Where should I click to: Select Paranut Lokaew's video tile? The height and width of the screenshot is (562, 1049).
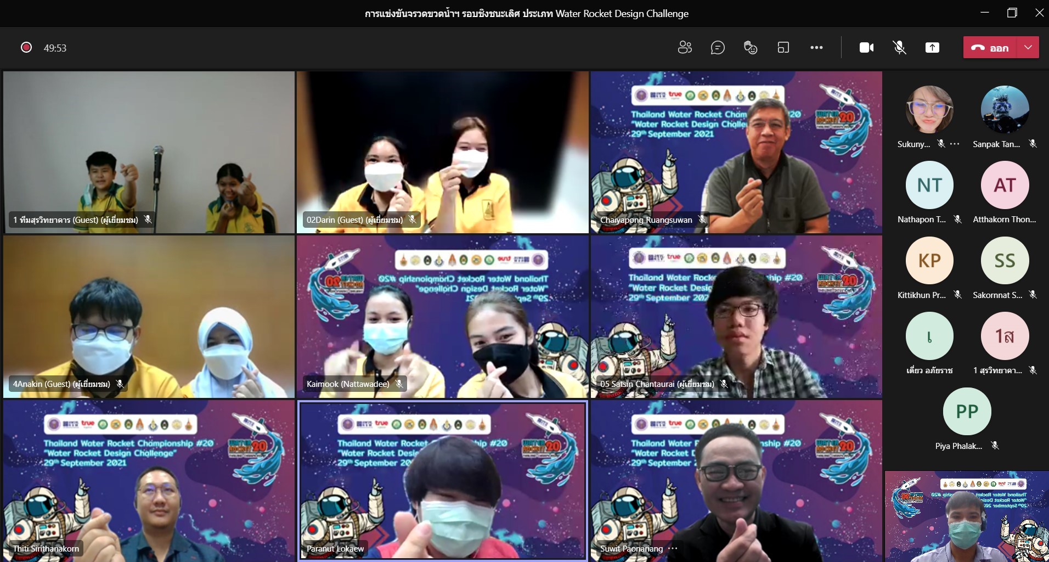pyautogui.click(x=442, y=481)
